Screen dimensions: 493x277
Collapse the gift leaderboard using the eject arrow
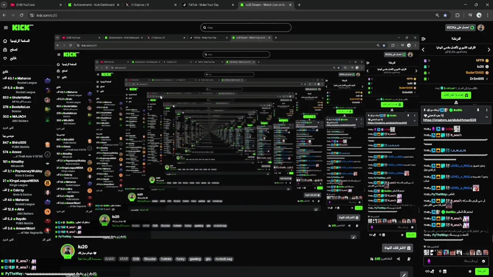click(x=456, y=103)
